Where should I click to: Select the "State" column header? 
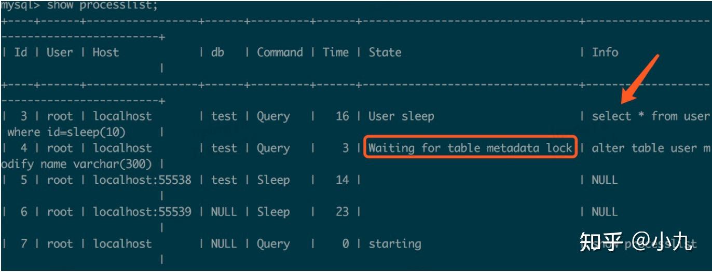coord(385,52)
